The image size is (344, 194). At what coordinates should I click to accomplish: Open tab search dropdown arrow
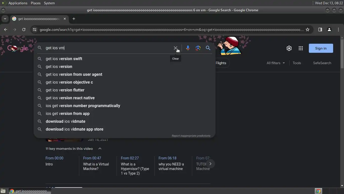point(5,19)
